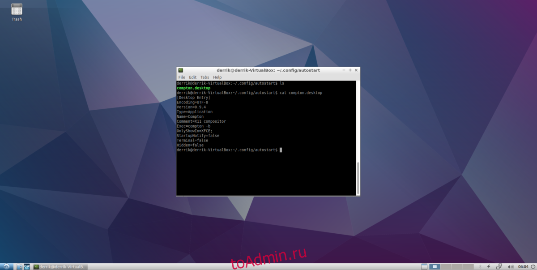
Task: Open the Help menu in terminal
Action: pyautogui.click(x=217, y=77)
